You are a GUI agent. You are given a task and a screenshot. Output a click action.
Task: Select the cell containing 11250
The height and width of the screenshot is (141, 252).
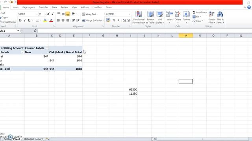[x=131, y=94]
